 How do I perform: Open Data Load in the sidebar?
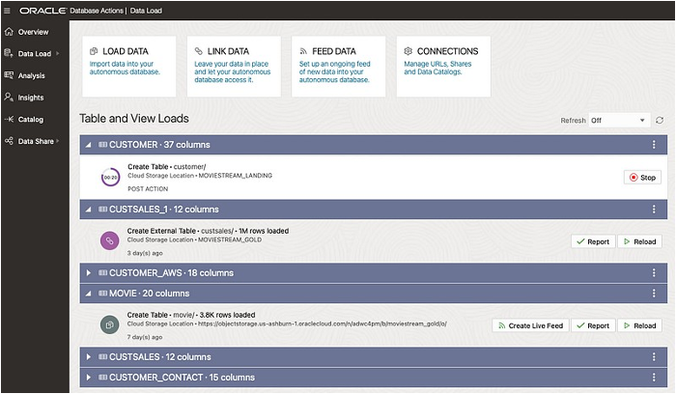pyautogui.click(x=35, y=54)
